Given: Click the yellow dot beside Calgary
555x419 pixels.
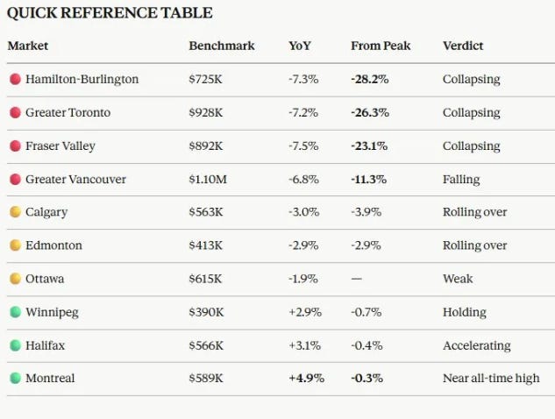Looking at the screenshot, I should click(x=15, y=212).
